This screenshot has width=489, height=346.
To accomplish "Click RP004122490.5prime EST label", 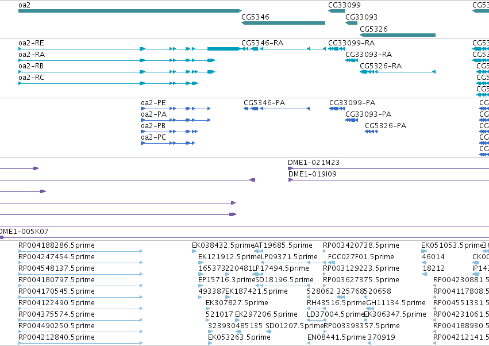I will (x=56, y=303).
